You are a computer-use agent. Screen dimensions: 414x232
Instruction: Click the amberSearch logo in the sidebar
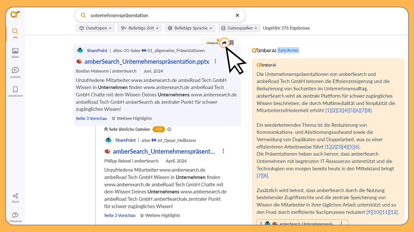(15, 14)
